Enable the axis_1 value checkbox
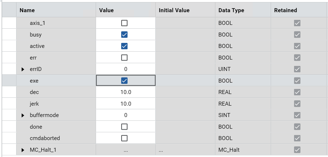Image resolution: width=328 pixels, height=157 pixels. coord(124,23)
